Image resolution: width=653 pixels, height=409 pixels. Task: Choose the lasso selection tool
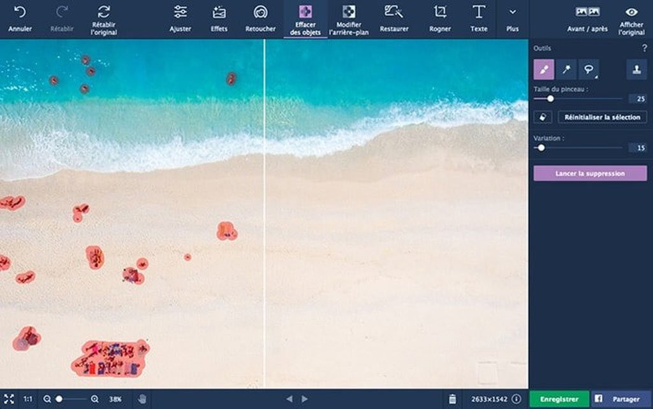tap(589, 69)
